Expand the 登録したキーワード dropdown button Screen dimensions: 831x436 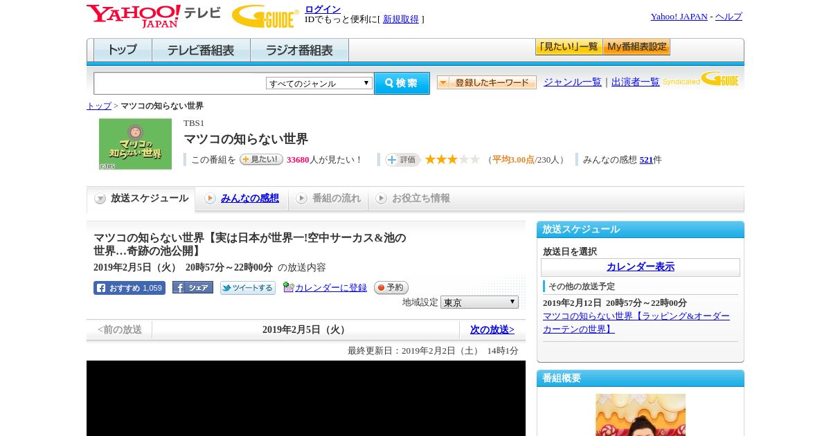pos(487,82)
